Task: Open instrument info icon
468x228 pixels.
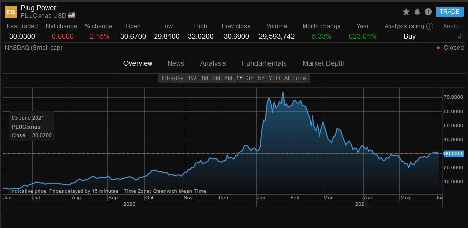Action: point(428,12)
